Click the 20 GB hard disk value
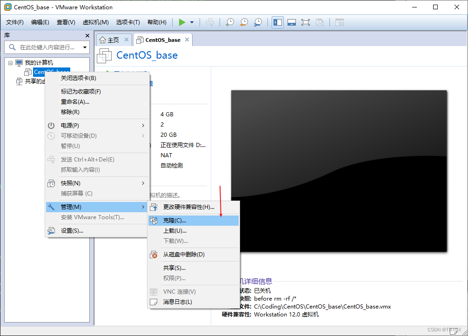 tap(168, 135)
